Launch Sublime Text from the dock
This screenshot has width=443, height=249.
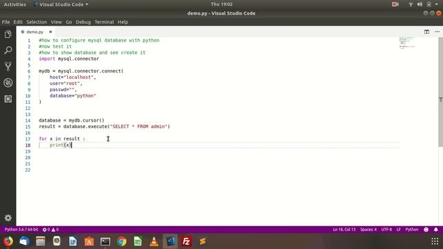(203, 241)
